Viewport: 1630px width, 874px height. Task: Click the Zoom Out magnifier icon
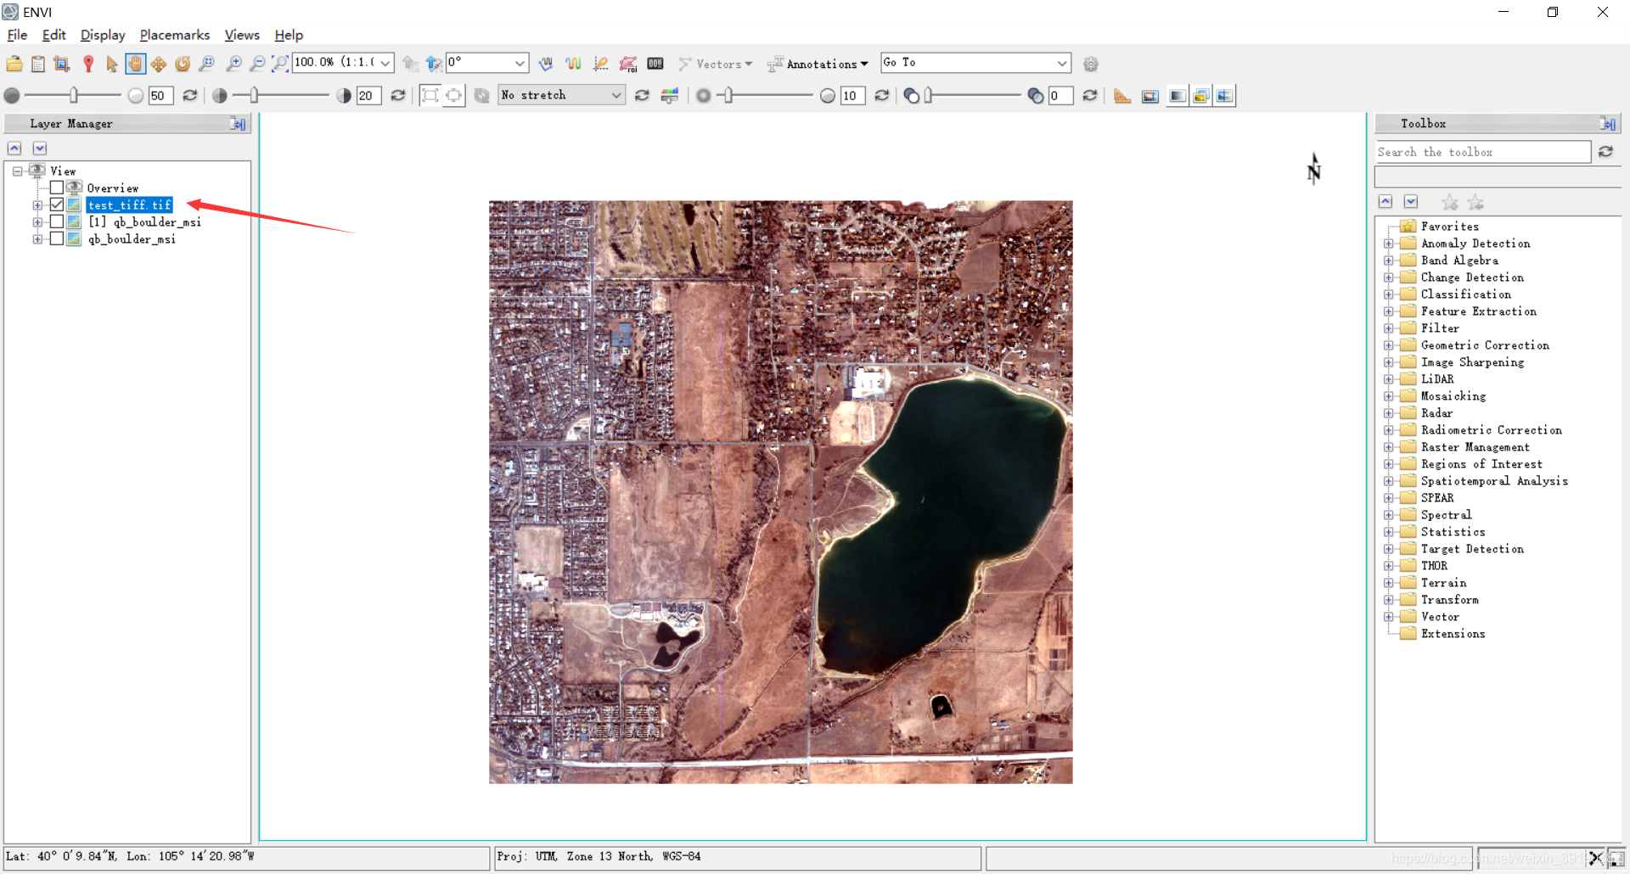point(257,64)
